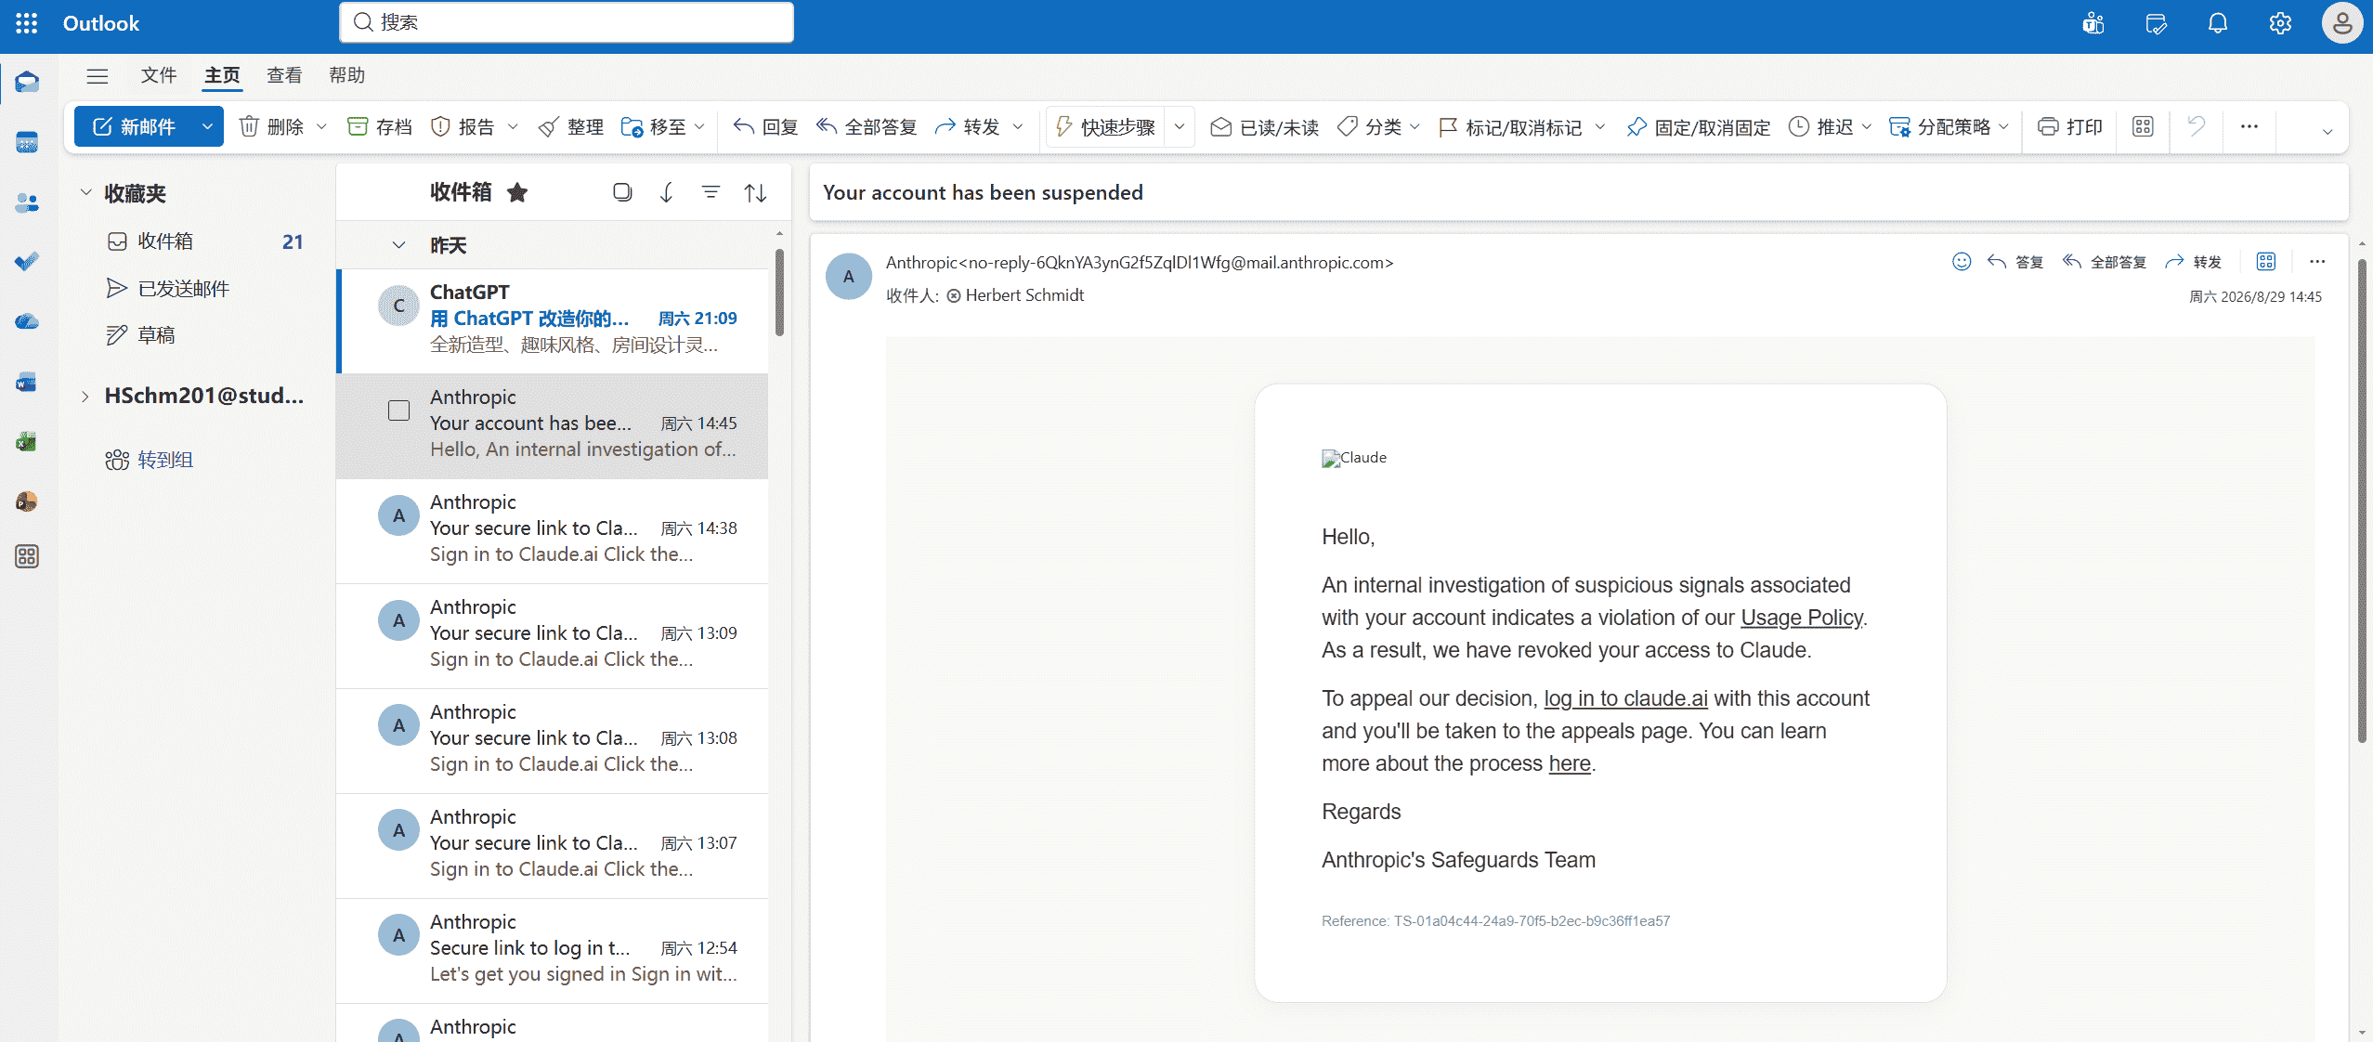Open the notifications bell
The height and width of the screenshot is (1042, 2373).
coord(2218,23)
